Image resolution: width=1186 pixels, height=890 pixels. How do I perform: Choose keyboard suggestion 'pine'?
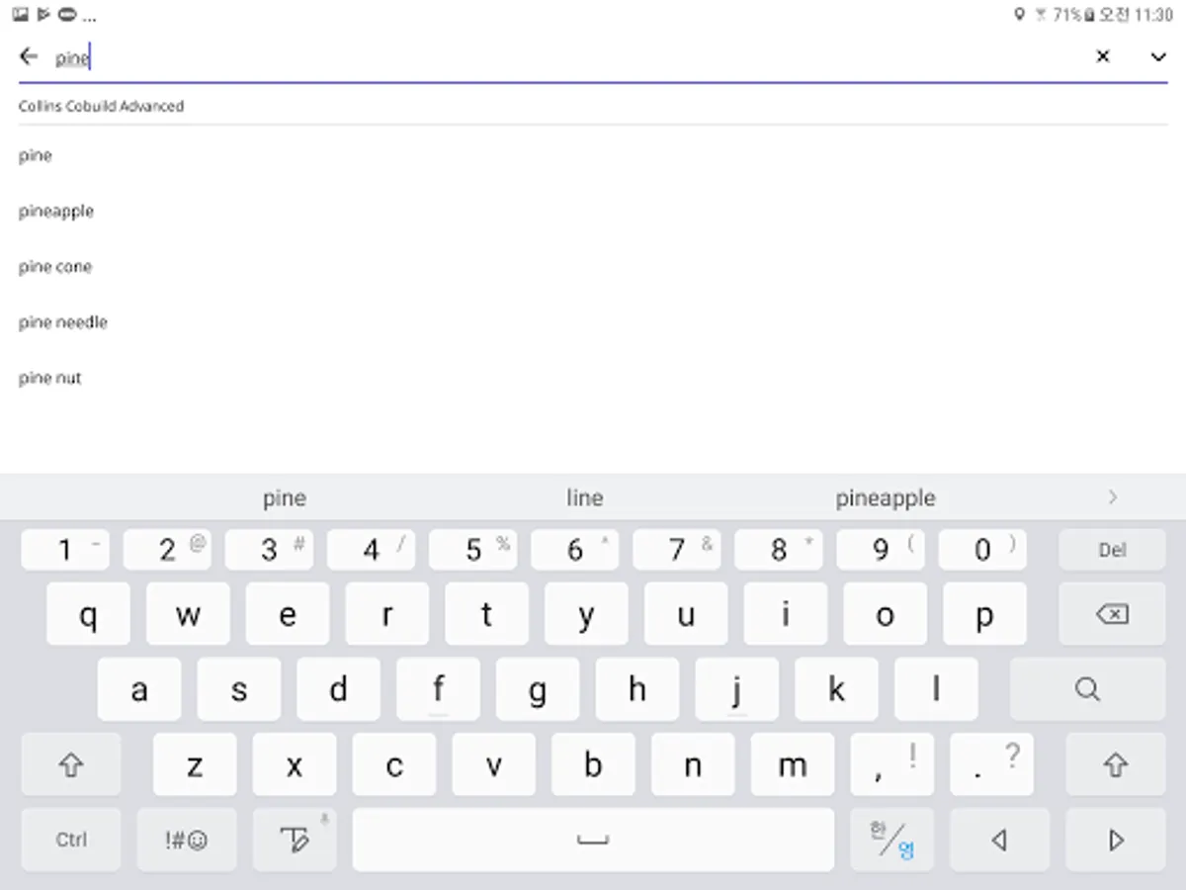285,498
